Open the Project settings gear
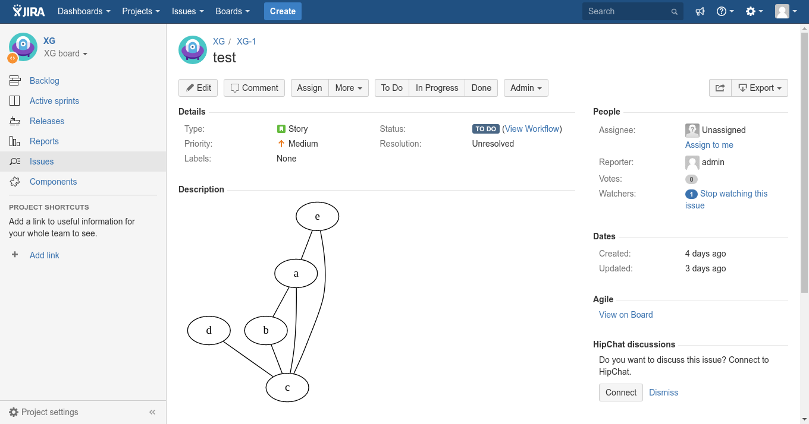 point(15,412)
